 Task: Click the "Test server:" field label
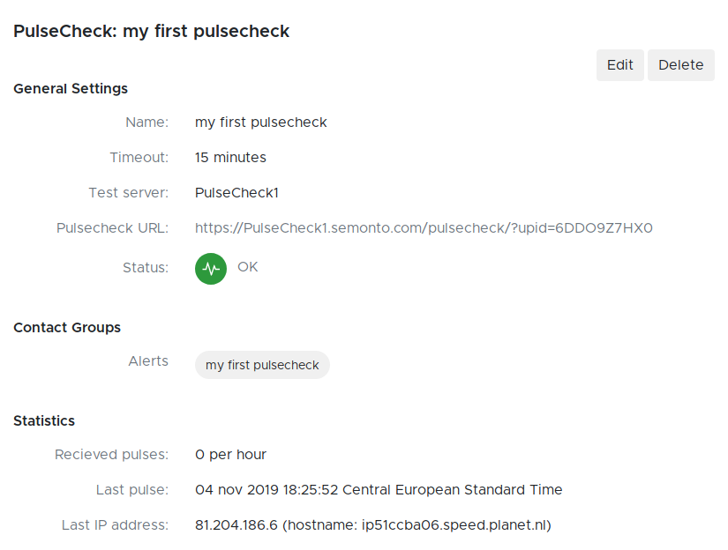pos(128,193)
